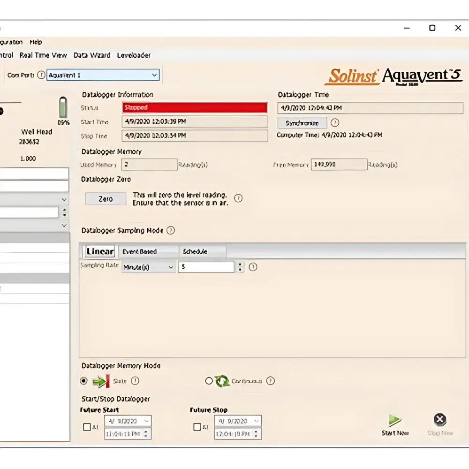Click the help icon next to Synchronize
Viewport: 469px width, 469px height.
335,123
